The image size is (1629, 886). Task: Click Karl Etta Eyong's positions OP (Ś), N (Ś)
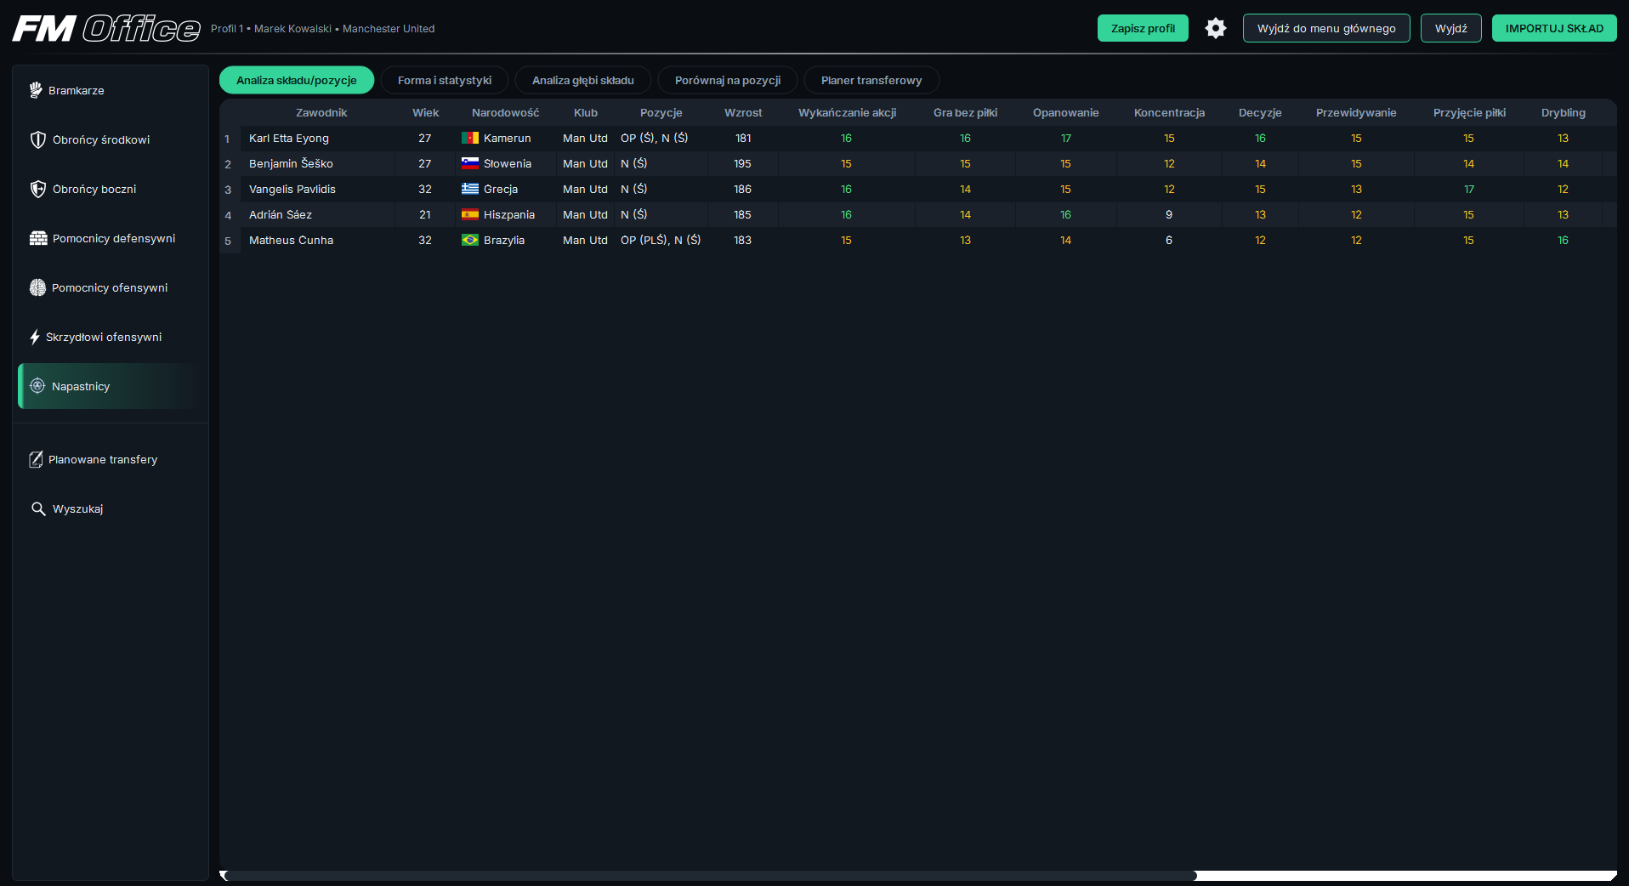point(655,138)
